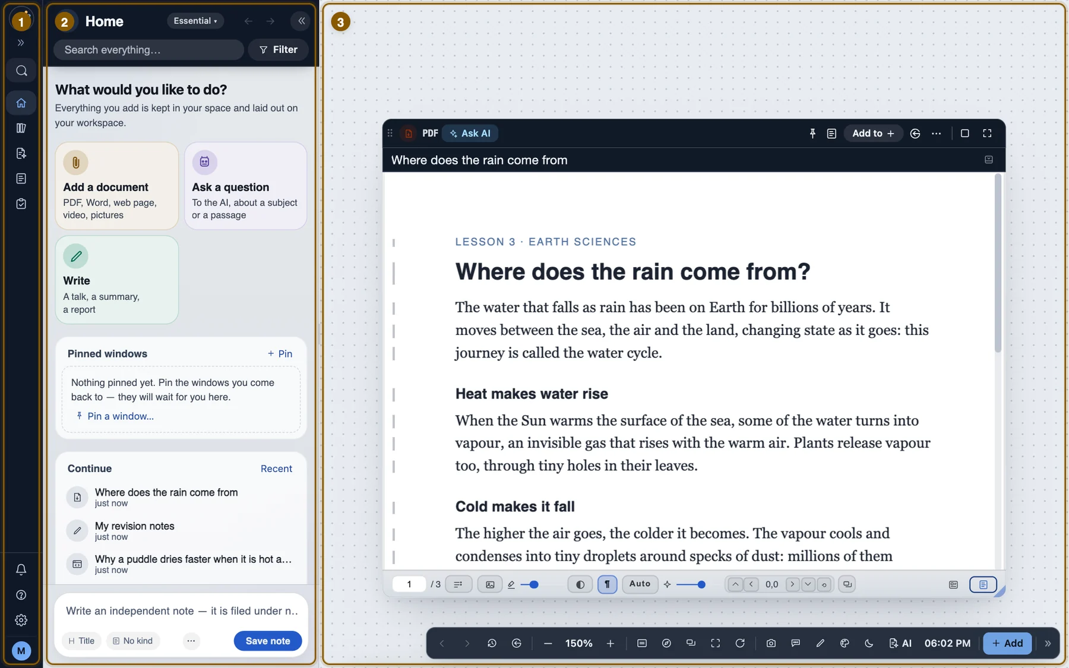Click the Filter button
1069x668 pixels.
pos(278,50)
